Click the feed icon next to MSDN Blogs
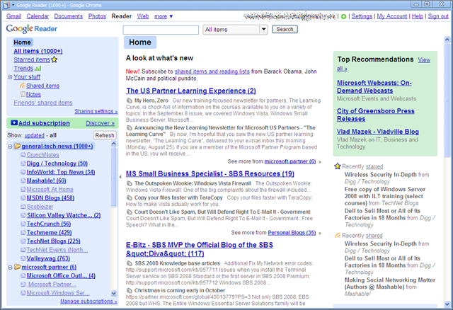 [x=23, y=198]
